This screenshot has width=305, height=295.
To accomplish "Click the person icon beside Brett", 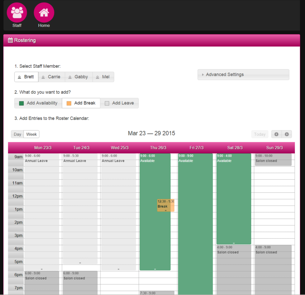I will click(x=20, y=77).
